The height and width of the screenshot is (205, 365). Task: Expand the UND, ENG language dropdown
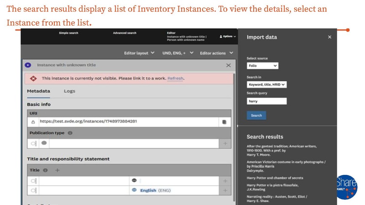coord(178,53)
